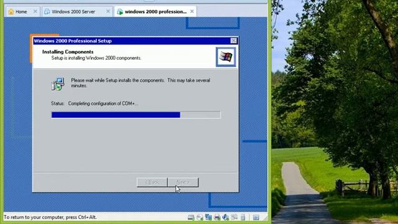The image size is (398, 224).
Task: Click 'To return to your computer' status message
Action: [x=50, y=217]
